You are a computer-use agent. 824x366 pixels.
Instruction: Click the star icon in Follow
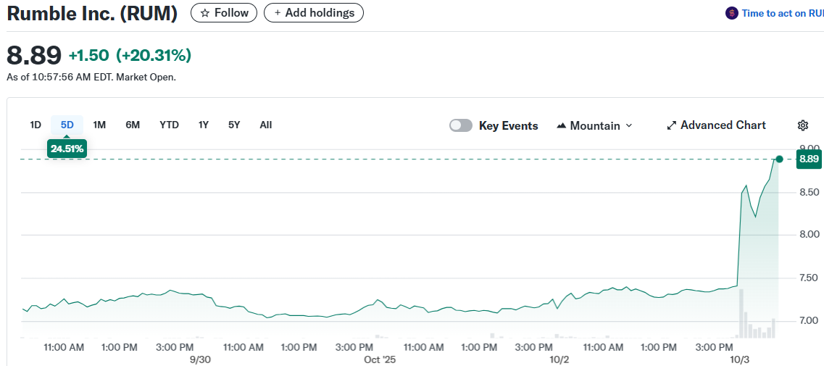205,13
